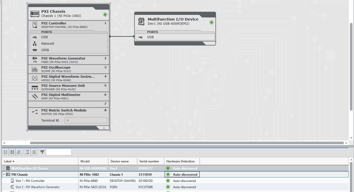Click the DESKTOP-OAIHREL device name cell
This screenshot has width=354, height=192.
click(x=123, y=181)
